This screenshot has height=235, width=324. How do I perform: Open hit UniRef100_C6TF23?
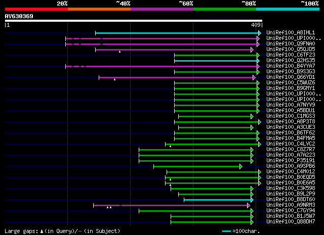pos(291,55)
